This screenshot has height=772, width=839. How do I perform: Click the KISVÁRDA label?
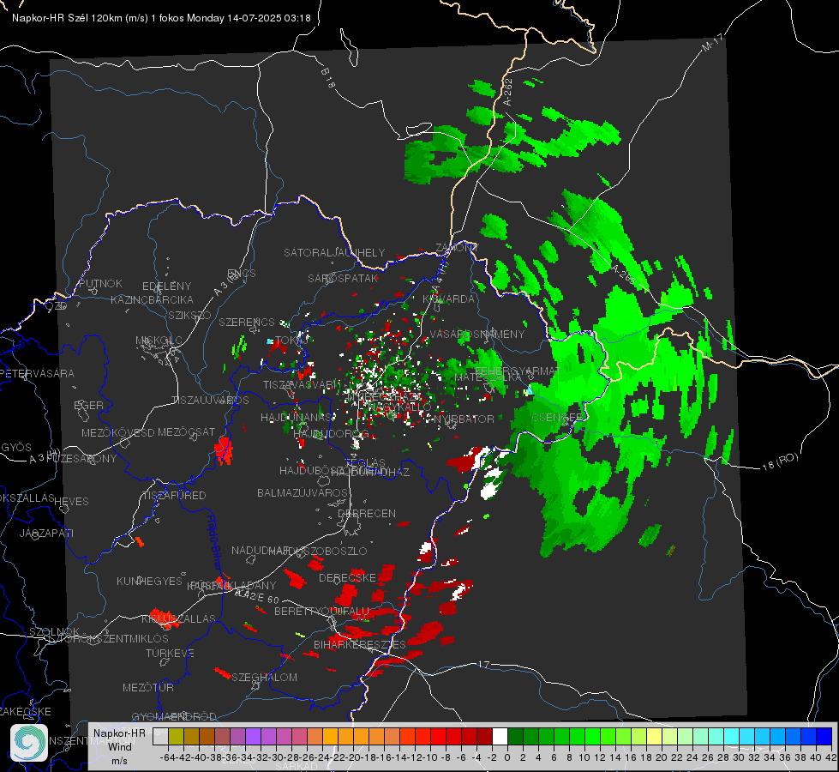tap(449, 299)
